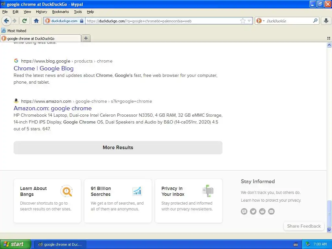Image resolution: width=332 pixels, height=249 pixels.
Task: Click the forward navigation arrow
Action: (15, 21)
